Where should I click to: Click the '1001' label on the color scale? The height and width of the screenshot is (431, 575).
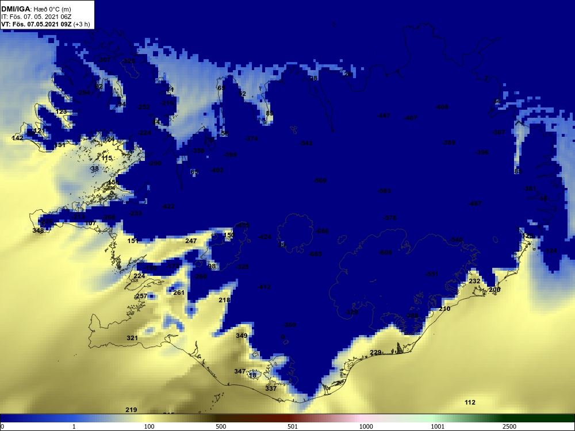438,426
